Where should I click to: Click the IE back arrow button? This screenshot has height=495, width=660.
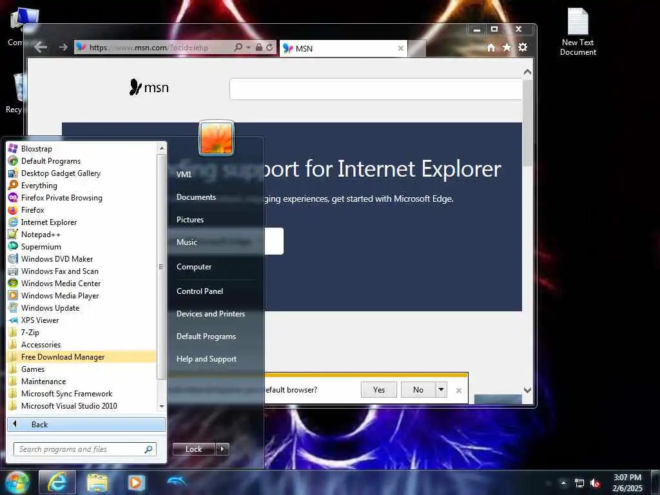[x=41, y=46]
